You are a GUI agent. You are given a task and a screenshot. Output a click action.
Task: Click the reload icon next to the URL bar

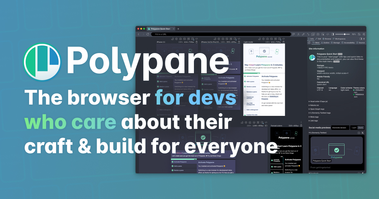click(147, 34)
